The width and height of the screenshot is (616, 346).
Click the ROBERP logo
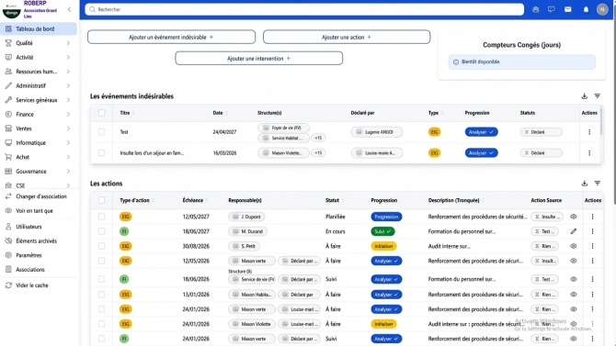[12, 11]
